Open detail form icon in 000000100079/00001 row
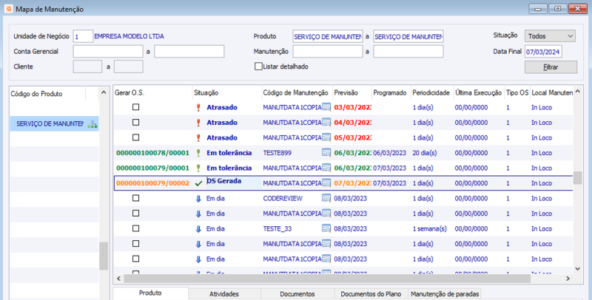 326,168
